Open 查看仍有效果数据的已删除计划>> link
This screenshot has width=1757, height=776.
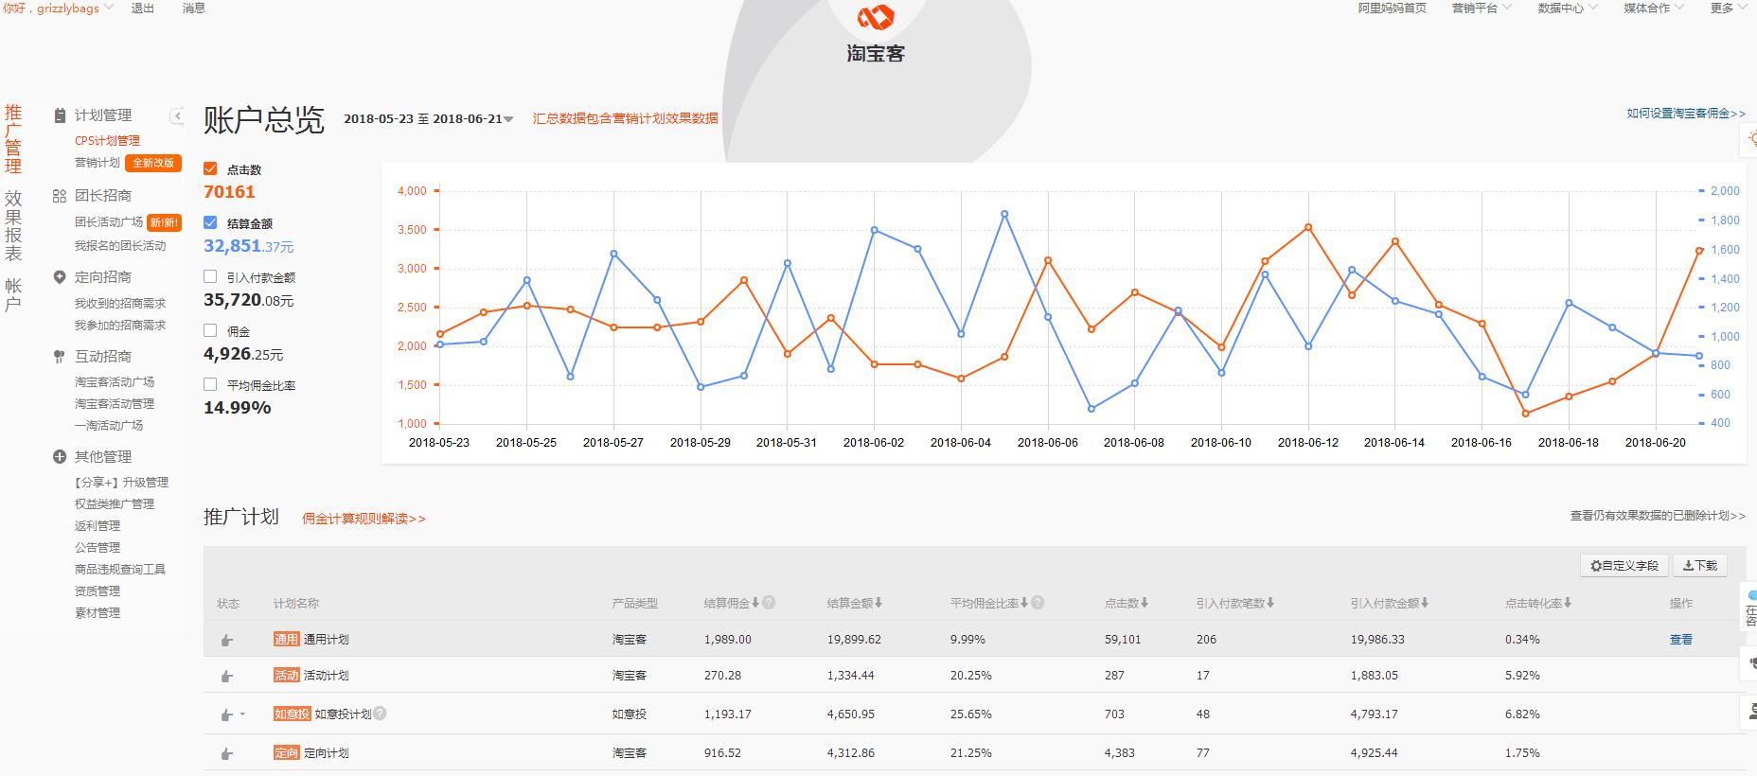point(1658,516)
